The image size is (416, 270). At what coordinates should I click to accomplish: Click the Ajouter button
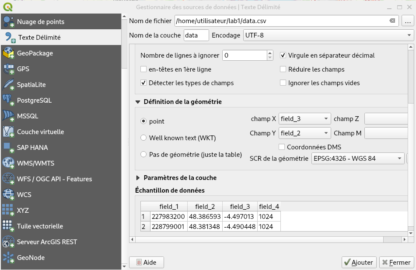[x=359, y=262]
